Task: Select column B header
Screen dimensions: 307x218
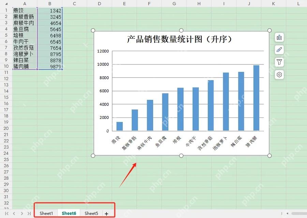Action: [x=50, y=3]
